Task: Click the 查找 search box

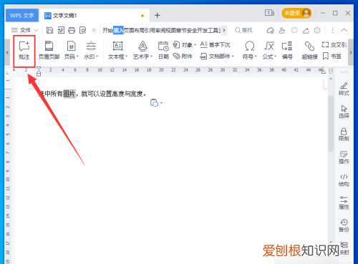Action: pyautogui.click(x=244, y=30)
